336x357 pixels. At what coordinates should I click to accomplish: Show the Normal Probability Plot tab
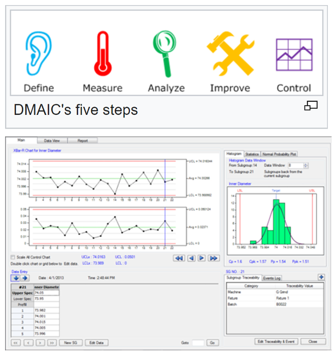tap(279, 154)
